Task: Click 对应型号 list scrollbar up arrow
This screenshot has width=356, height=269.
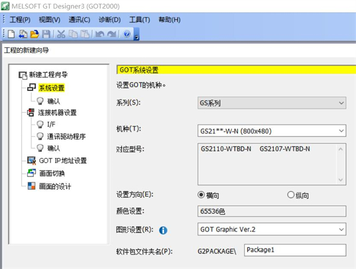Action: (x=341, y=149)
